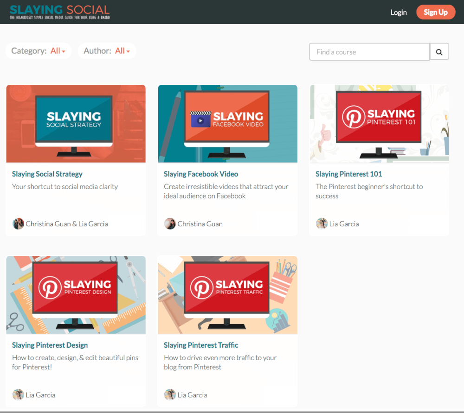This screenshot has width=464, height=413.
Task: Click Lia Garcia name on Pinterest 101 card
Action: [x=344, y=224]
